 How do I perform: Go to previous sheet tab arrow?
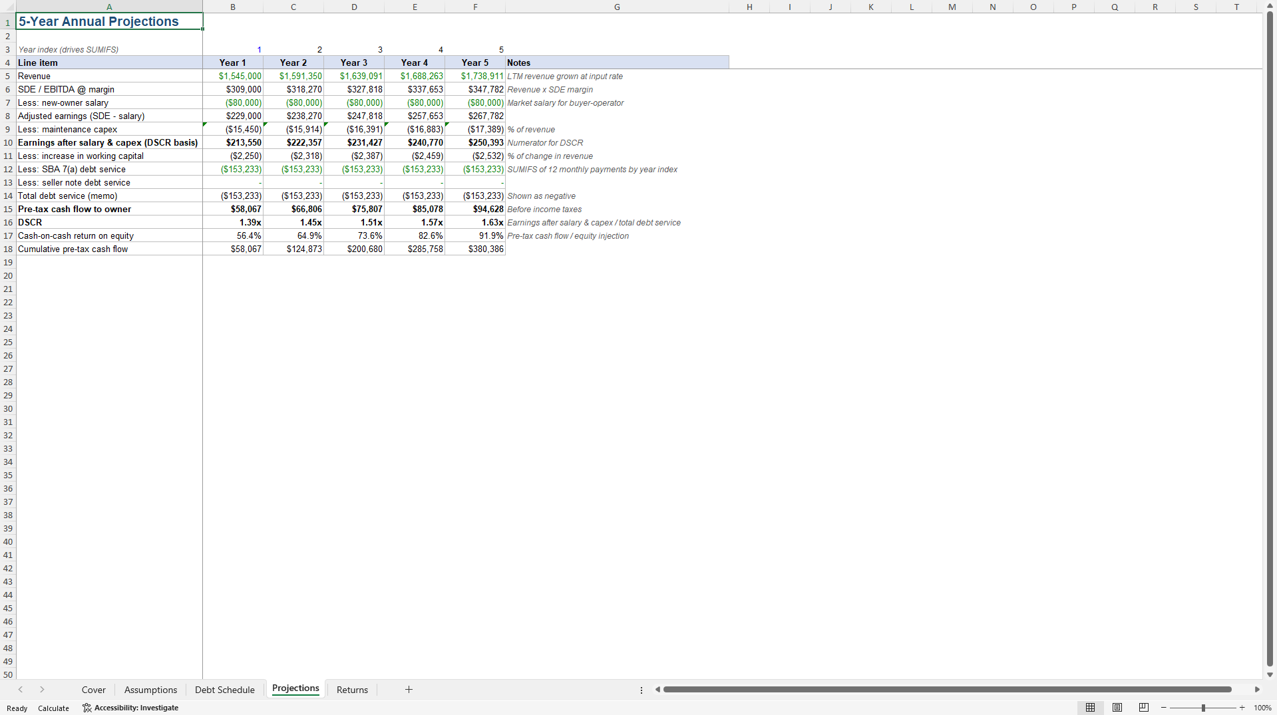tap(21, 690)
